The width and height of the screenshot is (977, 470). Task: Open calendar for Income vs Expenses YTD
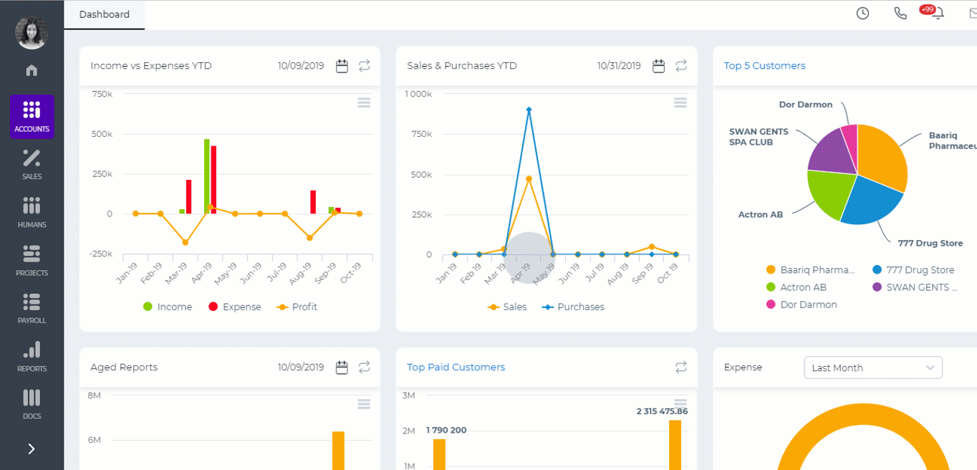pyautogui.click(x=342, y=66)
